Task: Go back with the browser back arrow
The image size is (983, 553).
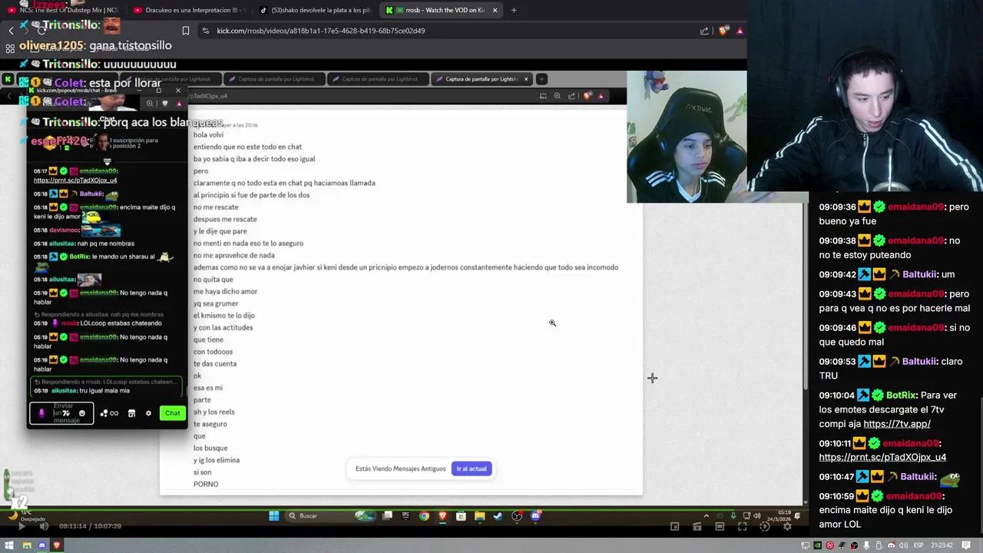Action: tap(11, 31)
